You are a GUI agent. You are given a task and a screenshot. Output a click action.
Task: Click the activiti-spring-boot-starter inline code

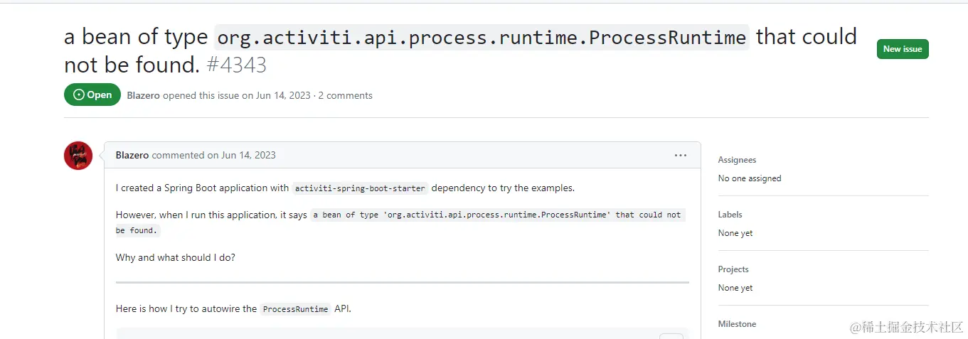pyautogui.click(x=360, y=188)
